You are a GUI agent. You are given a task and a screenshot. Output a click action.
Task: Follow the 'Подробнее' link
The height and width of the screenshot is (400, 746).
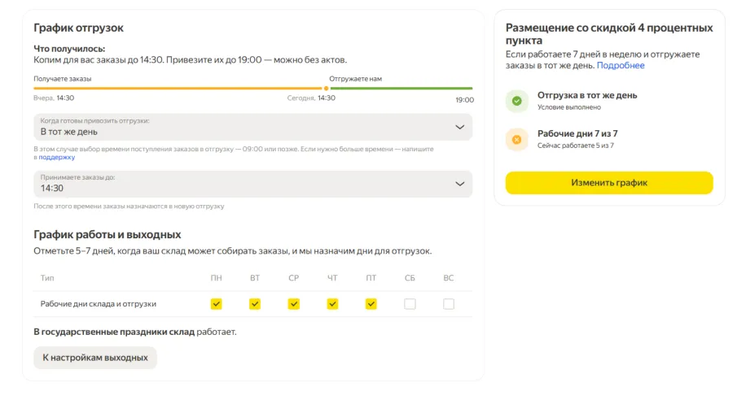tap(621, 65)
